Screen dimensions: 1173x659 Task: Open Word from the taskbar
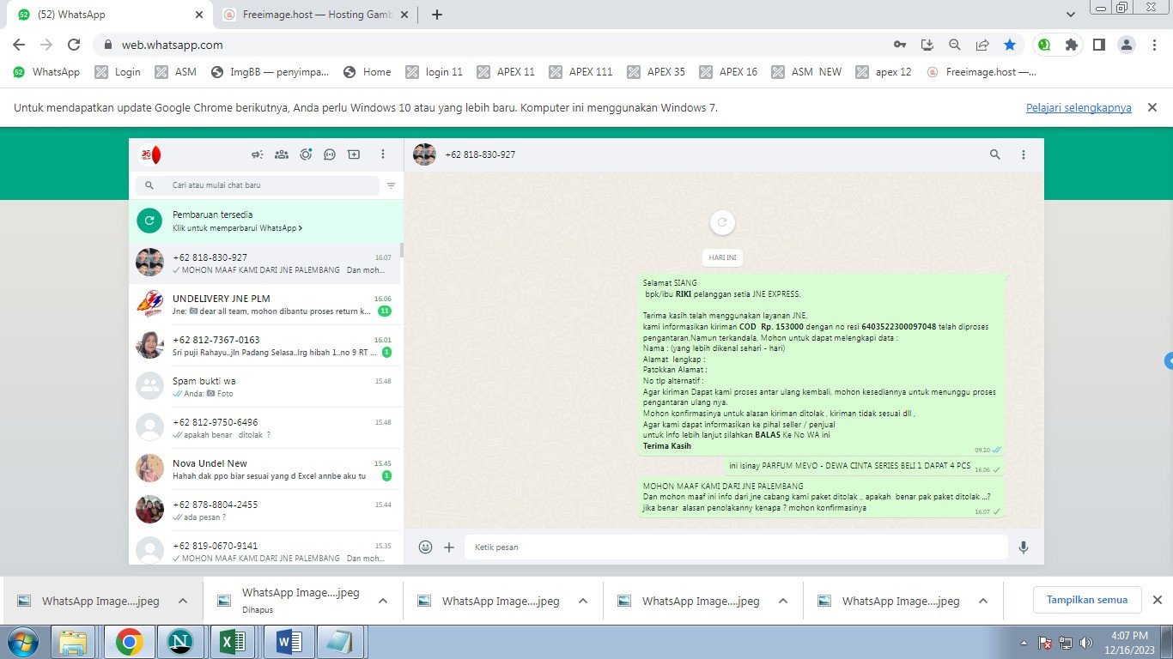point(288,642)
